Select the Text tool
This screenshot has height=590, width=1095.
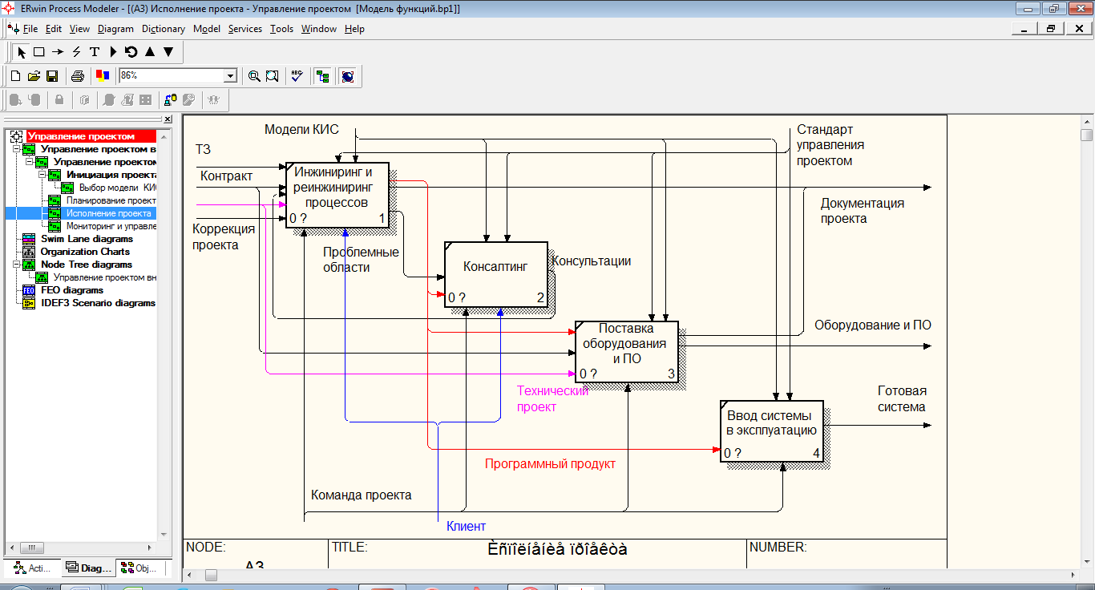[x=95, y=52]
